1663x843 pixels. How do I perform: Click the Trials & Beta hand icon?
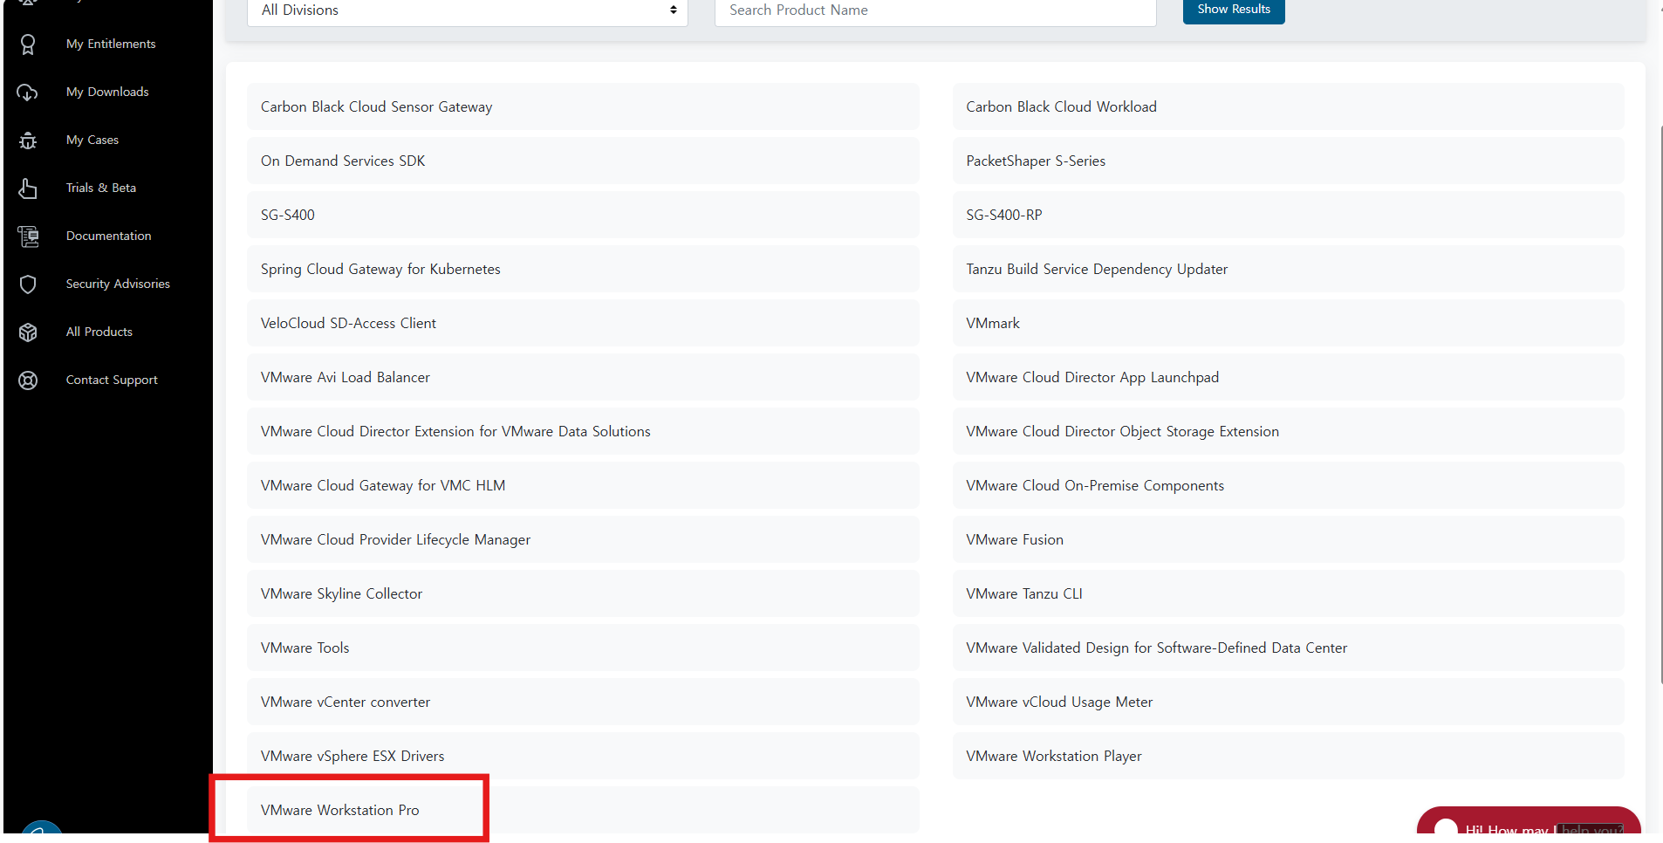(28, 188)
